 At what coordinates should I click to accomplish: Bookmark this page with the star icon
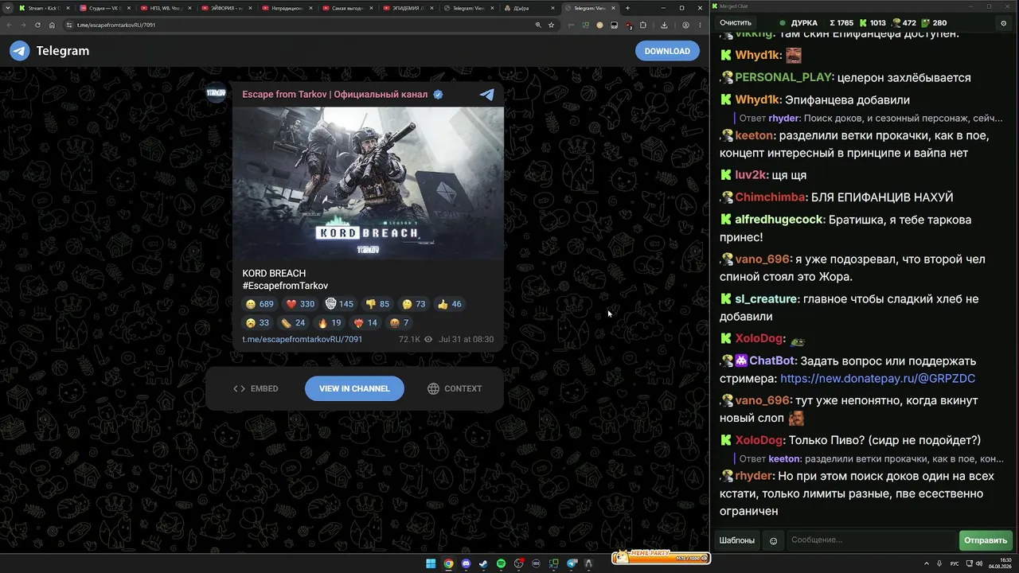[x=551, y=25]
